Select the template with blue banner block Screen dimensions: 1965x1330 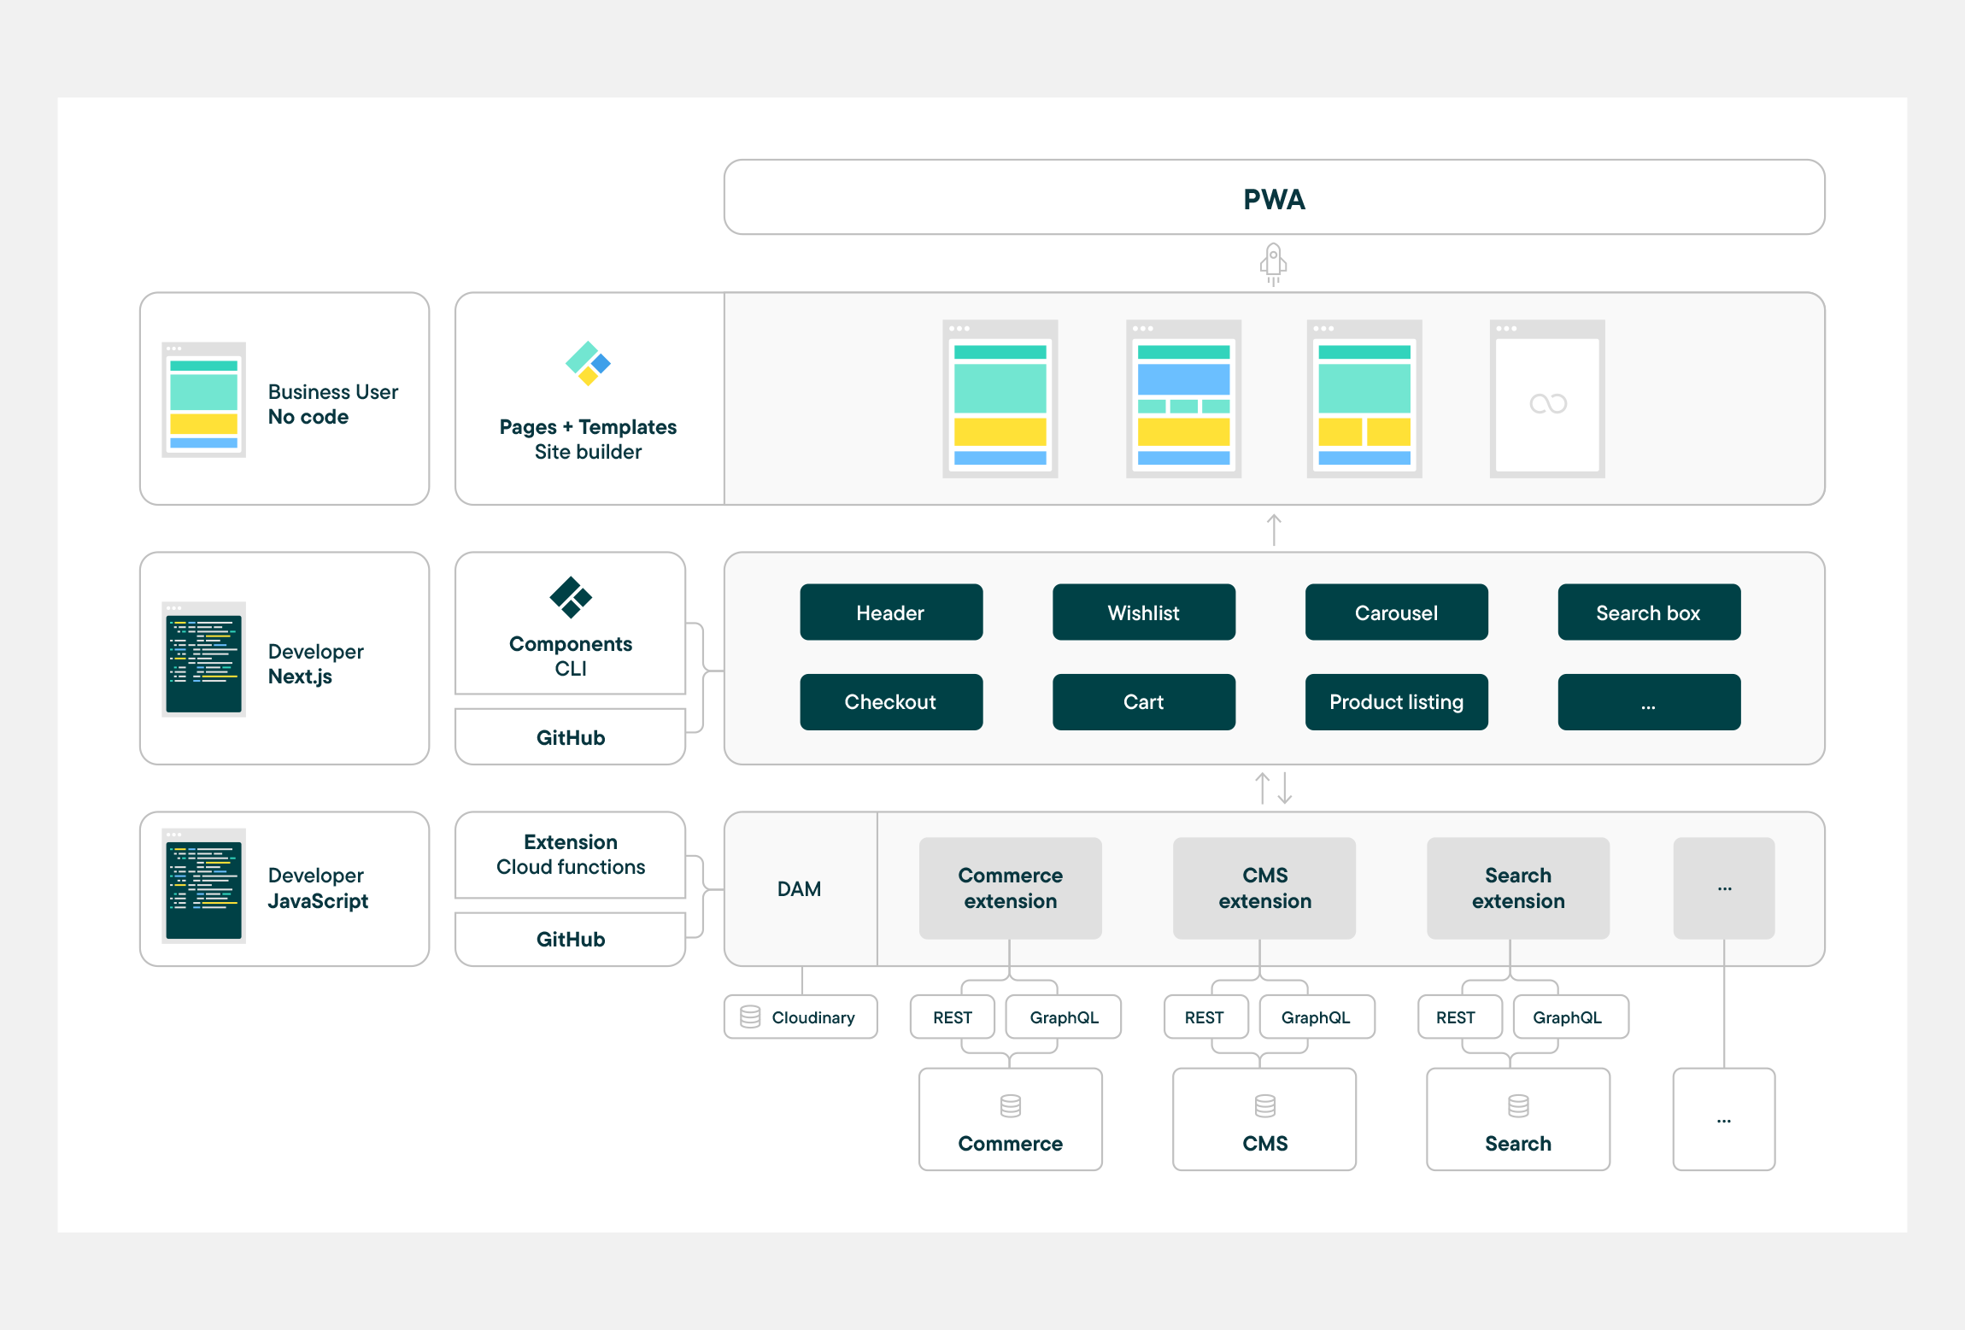tap(1184, 399)
